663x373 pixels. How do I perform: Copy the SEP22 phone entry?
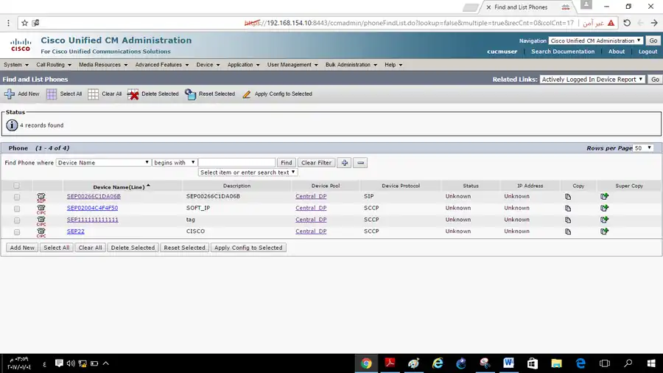(568, 231)
